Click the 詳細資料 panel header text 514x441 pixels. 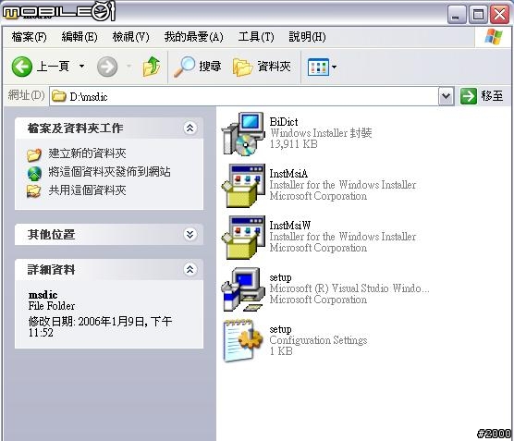click(51, 270)
